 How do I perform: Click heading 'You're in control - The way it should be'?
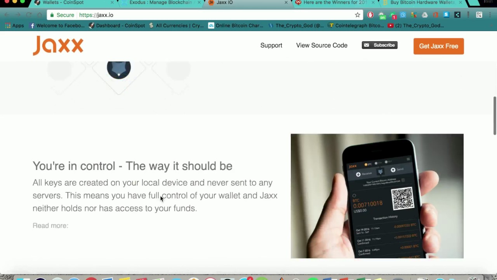[132, 166]
